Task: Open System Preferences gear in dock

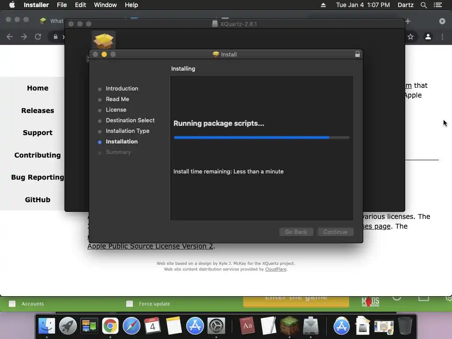Action: pos(216,326)
